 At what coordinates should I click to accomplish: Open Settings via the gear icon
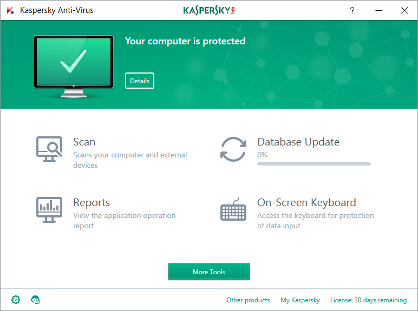16,300
